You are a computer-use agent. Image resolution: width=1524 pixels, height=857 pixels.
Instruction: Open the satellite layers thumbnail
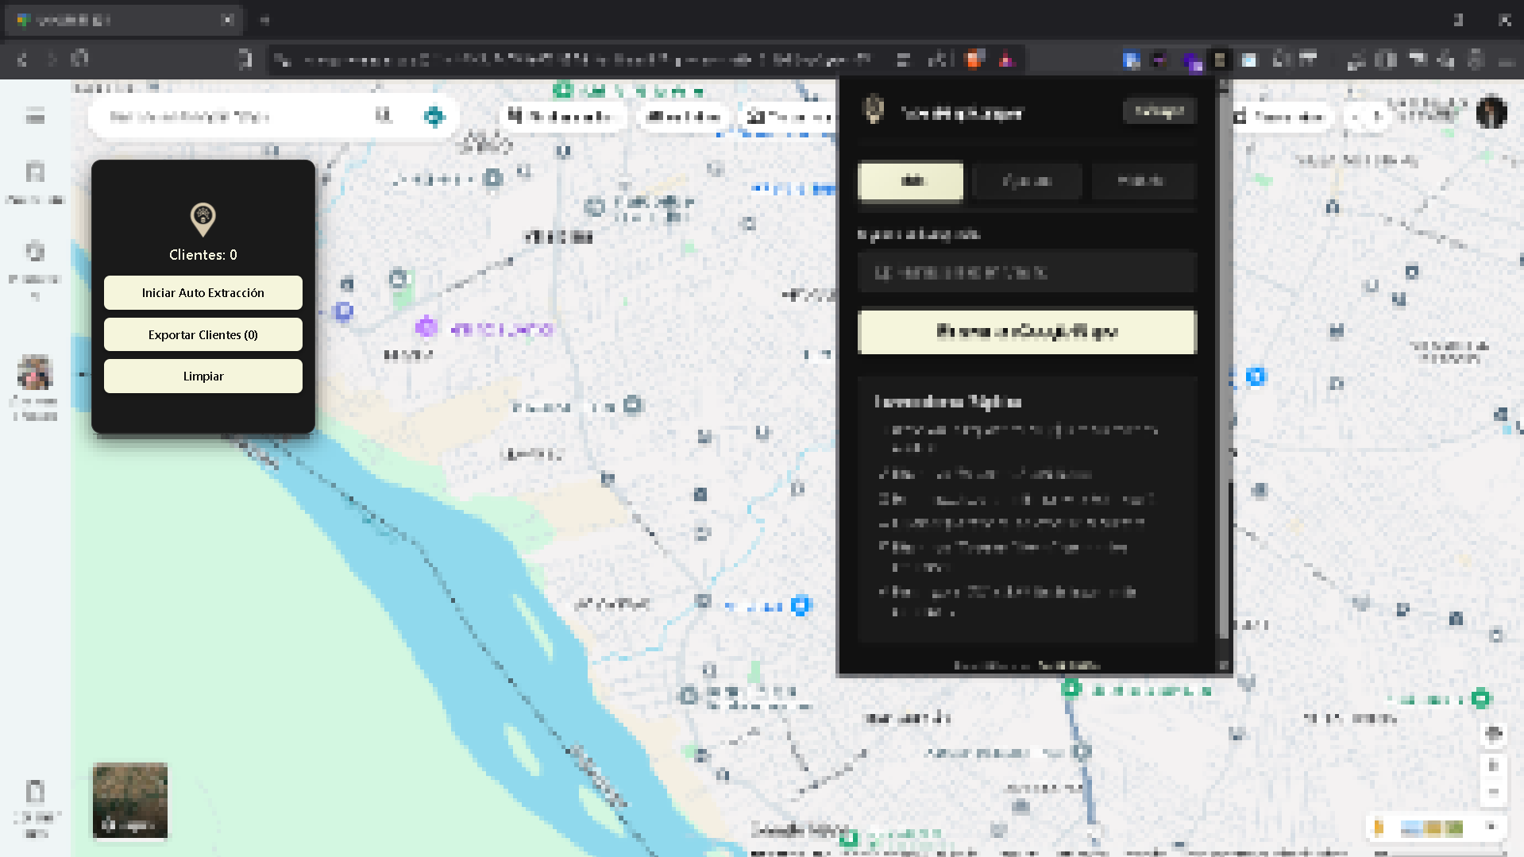130,800
